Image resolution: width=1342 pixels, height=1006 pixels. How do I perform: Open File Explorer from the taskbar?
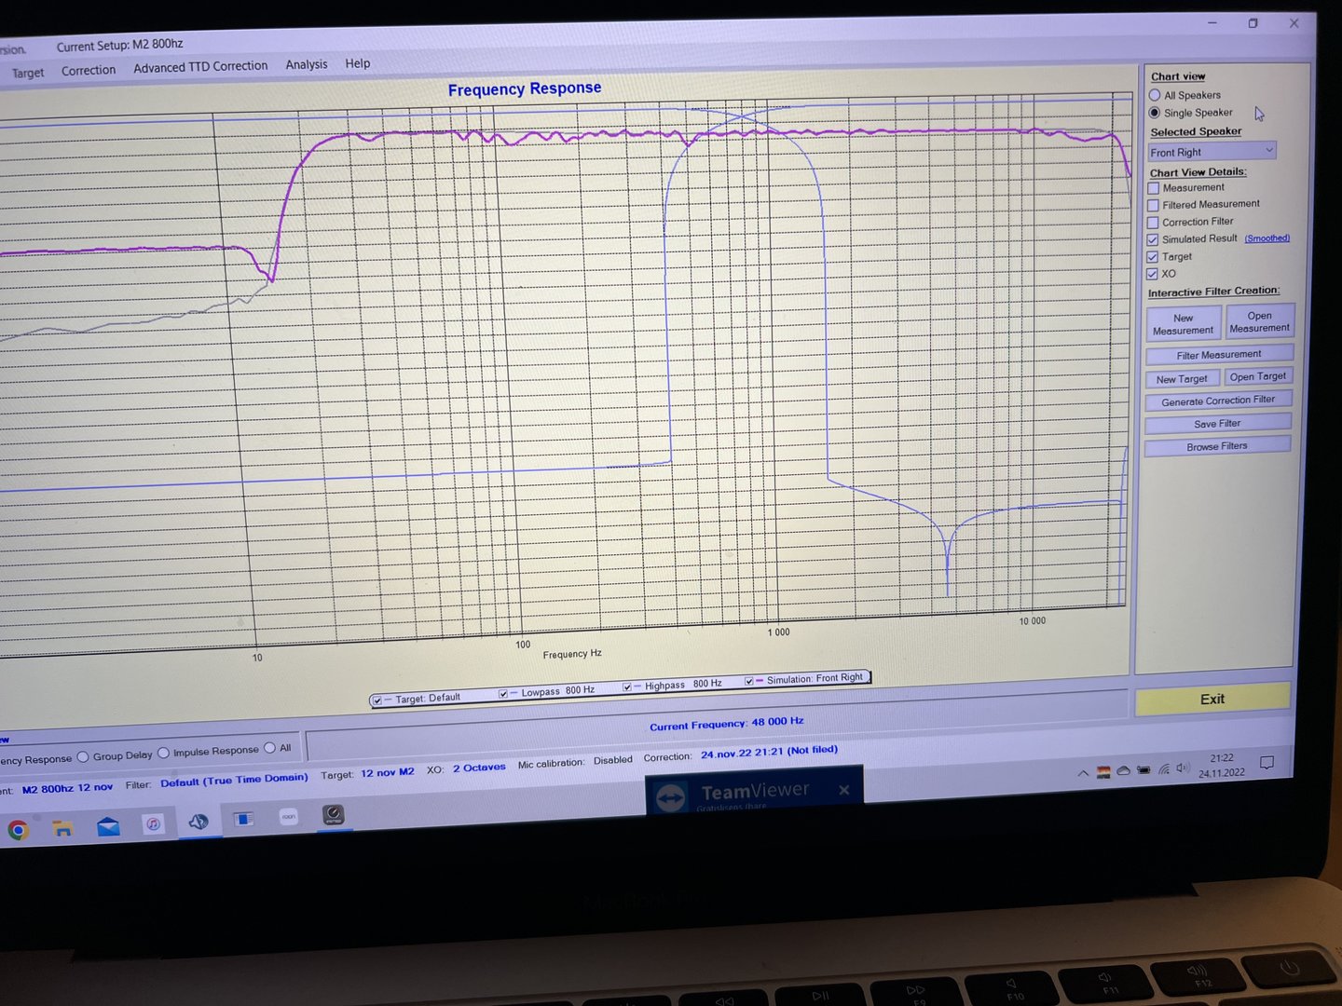[x=62, y=828]
